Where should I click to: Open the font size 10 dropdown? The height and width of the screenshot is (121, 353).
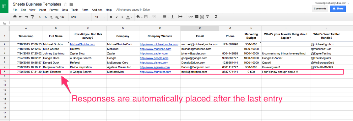tap(100, 17)
